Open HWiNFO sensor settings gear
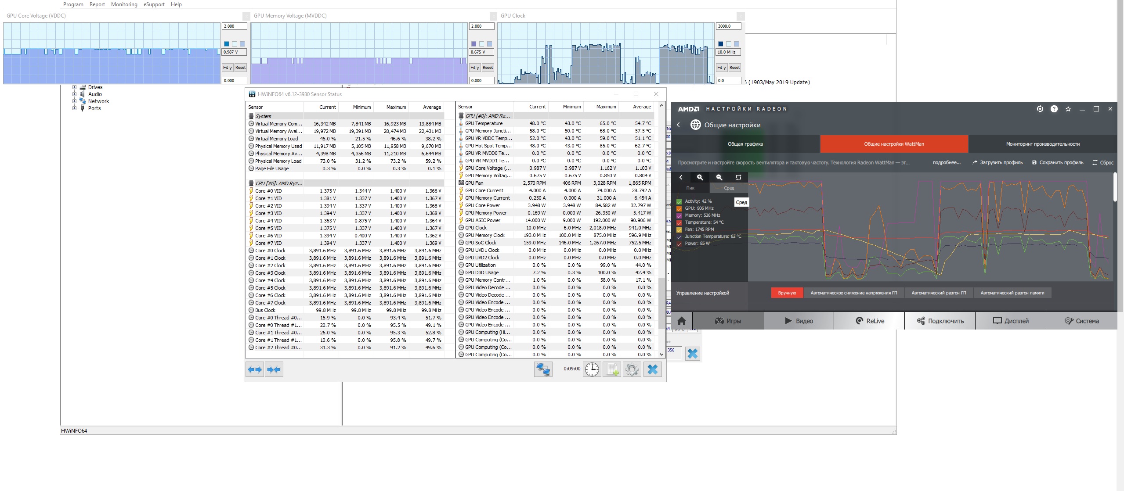The width and height of the screenshot is (1124, 491). (x=632, y=369)
